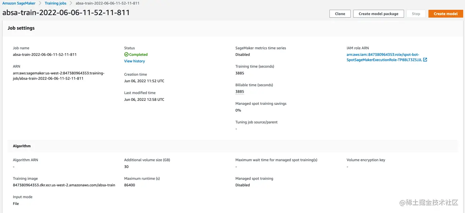
Task: Click the Maximum runtime value 86400
Action: click(x=129, y=185)
